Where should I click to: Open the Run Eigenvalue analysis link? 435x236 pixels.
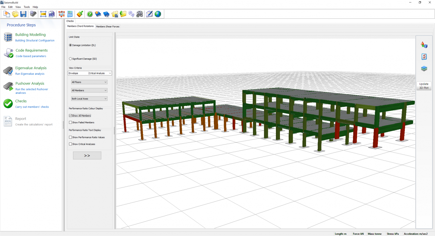[x=30, y=74]
